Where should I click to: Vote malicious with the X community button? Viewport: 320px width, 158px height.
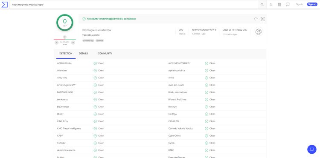(56, 43)
